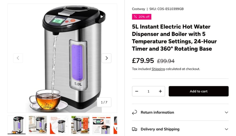Add the hot water dispenser to cart

point(199,91)
